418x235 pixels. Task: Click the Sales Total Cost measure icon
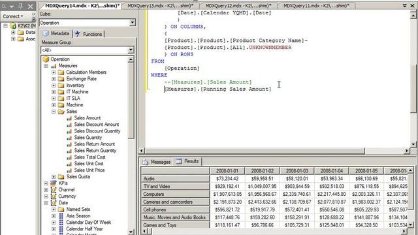(69, 157)
